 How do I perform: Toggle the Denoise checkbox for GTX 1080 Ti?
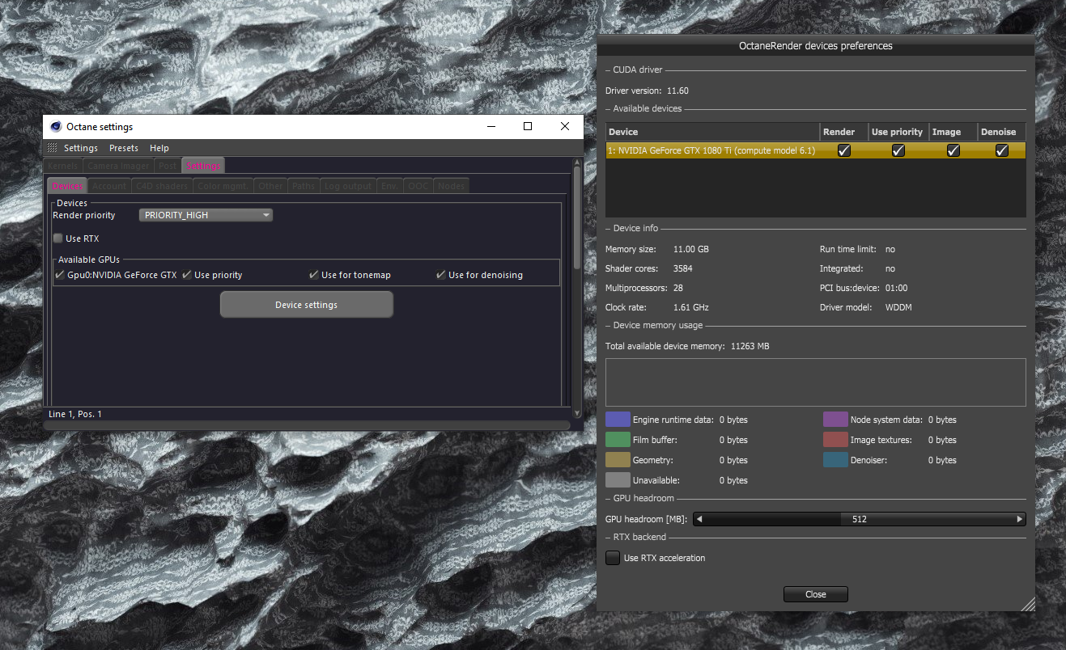pos(1002,150)
